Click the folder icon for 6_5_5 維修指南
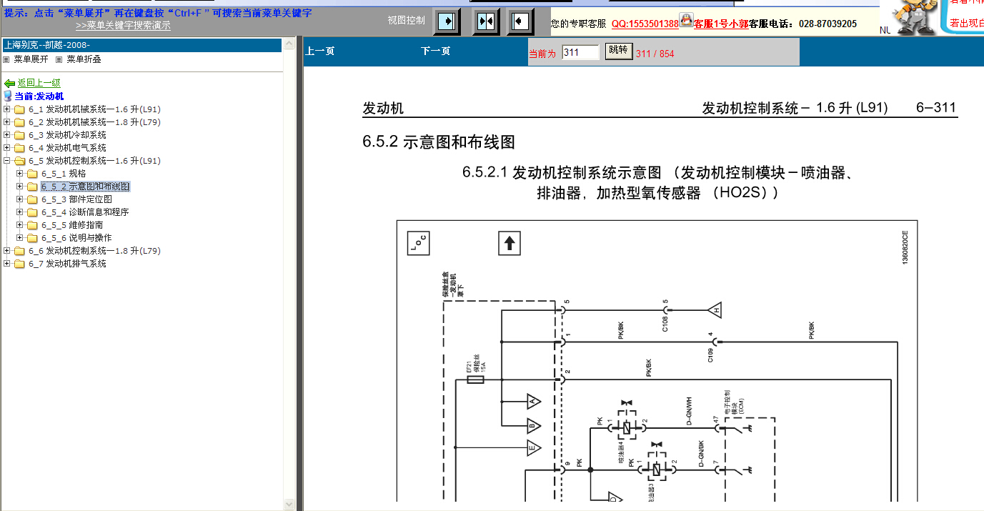 (33, 225)
